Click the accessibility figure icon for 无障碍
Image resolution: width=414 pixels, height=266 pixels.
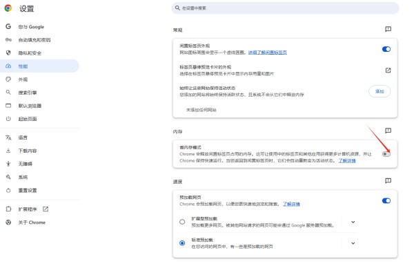coord(8,164)
